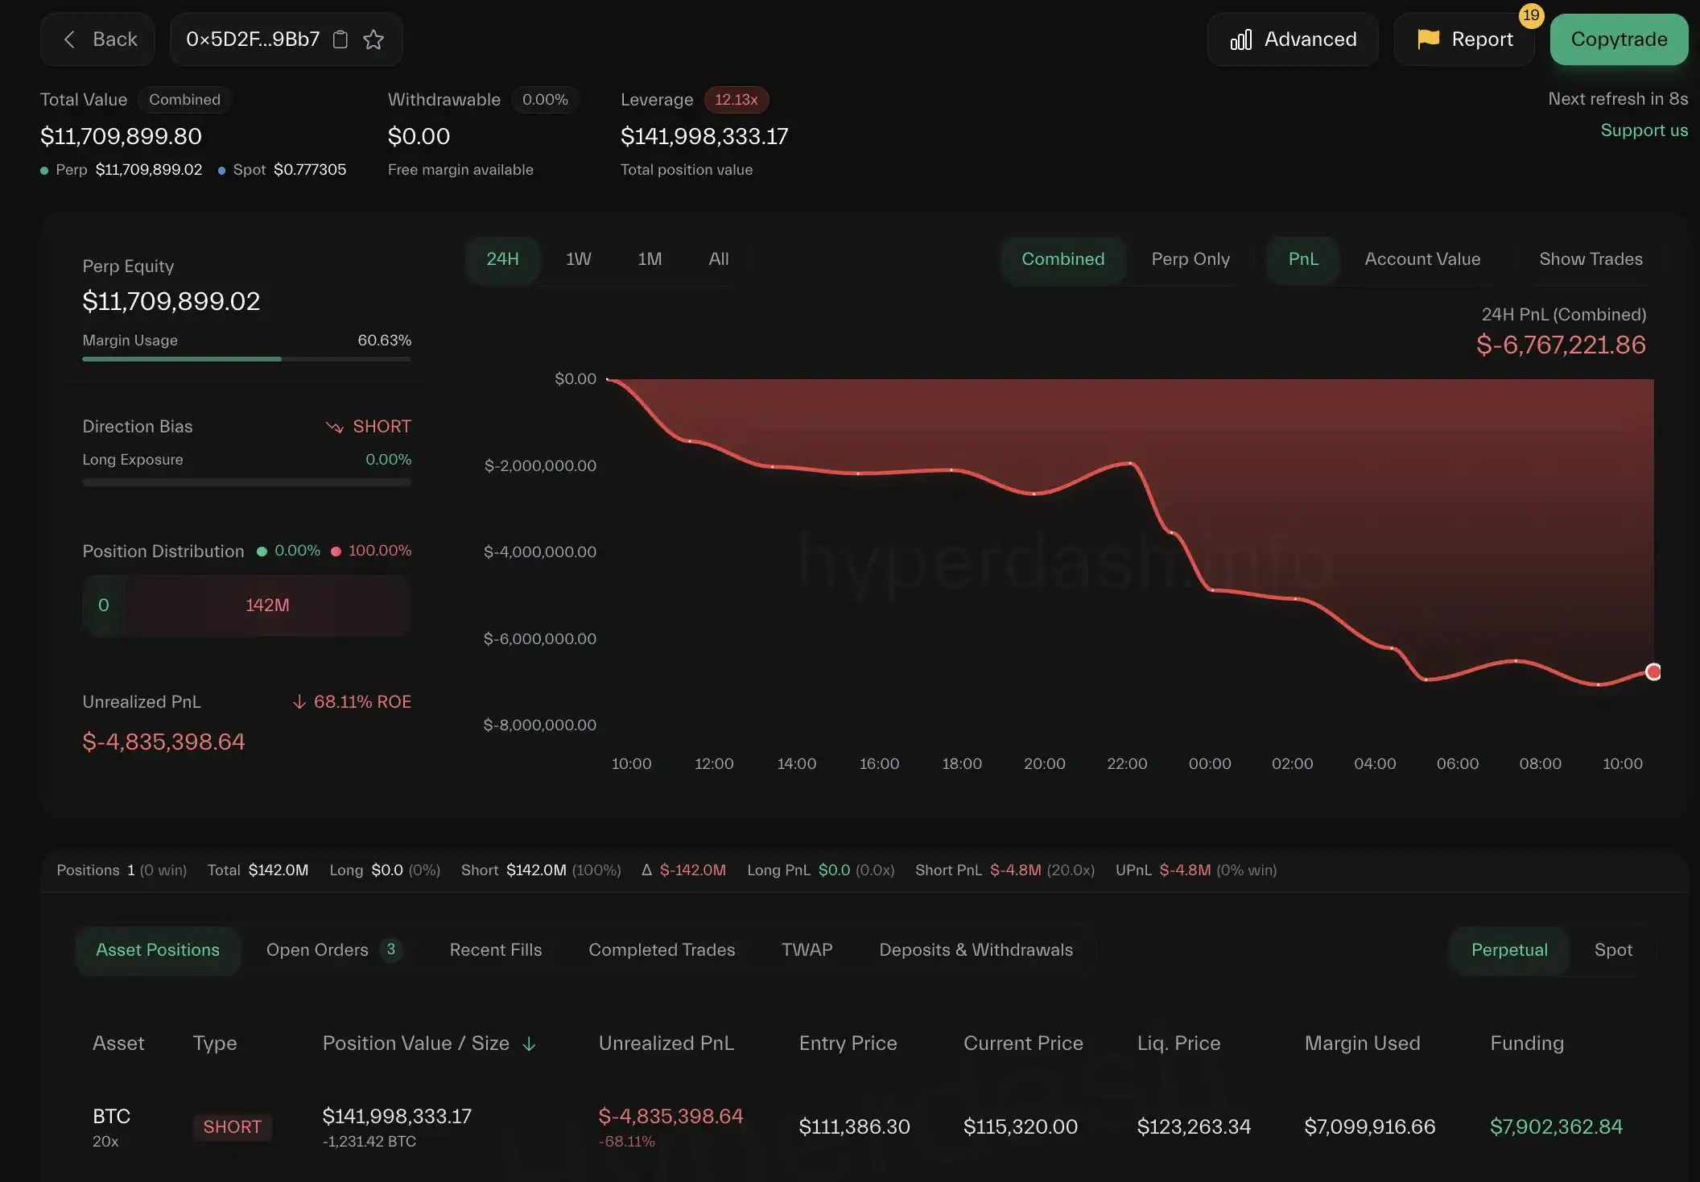Image resolution: width=1700 pixels, height=1182 pixels.
Task: Copy the wallet address with clipboard icon
Action: click(x=340, y=39)
